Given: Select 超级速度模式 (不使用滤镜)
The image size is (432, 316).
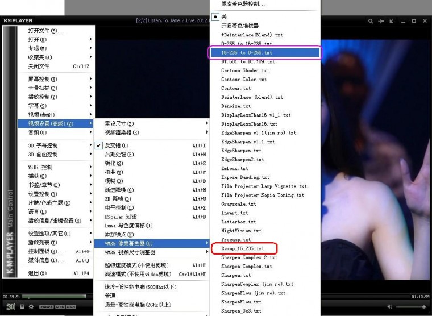Looking at the screenshot, I should click(152, 265).
